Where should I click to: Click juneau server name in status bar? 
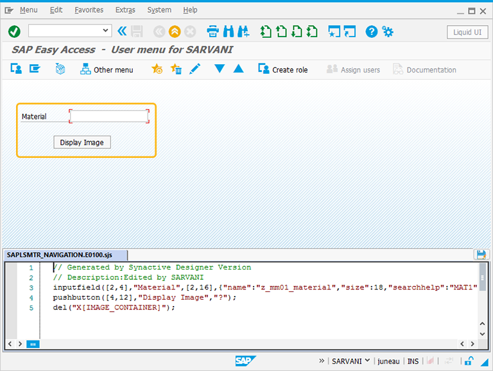tap(388, 361)
